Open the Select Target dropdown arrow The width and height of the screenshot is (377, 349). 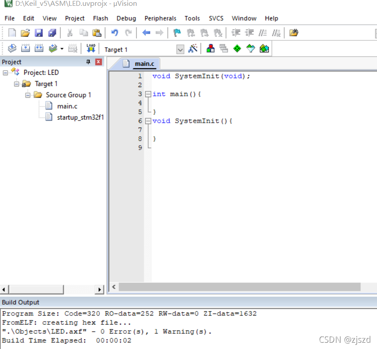(180, 50)
